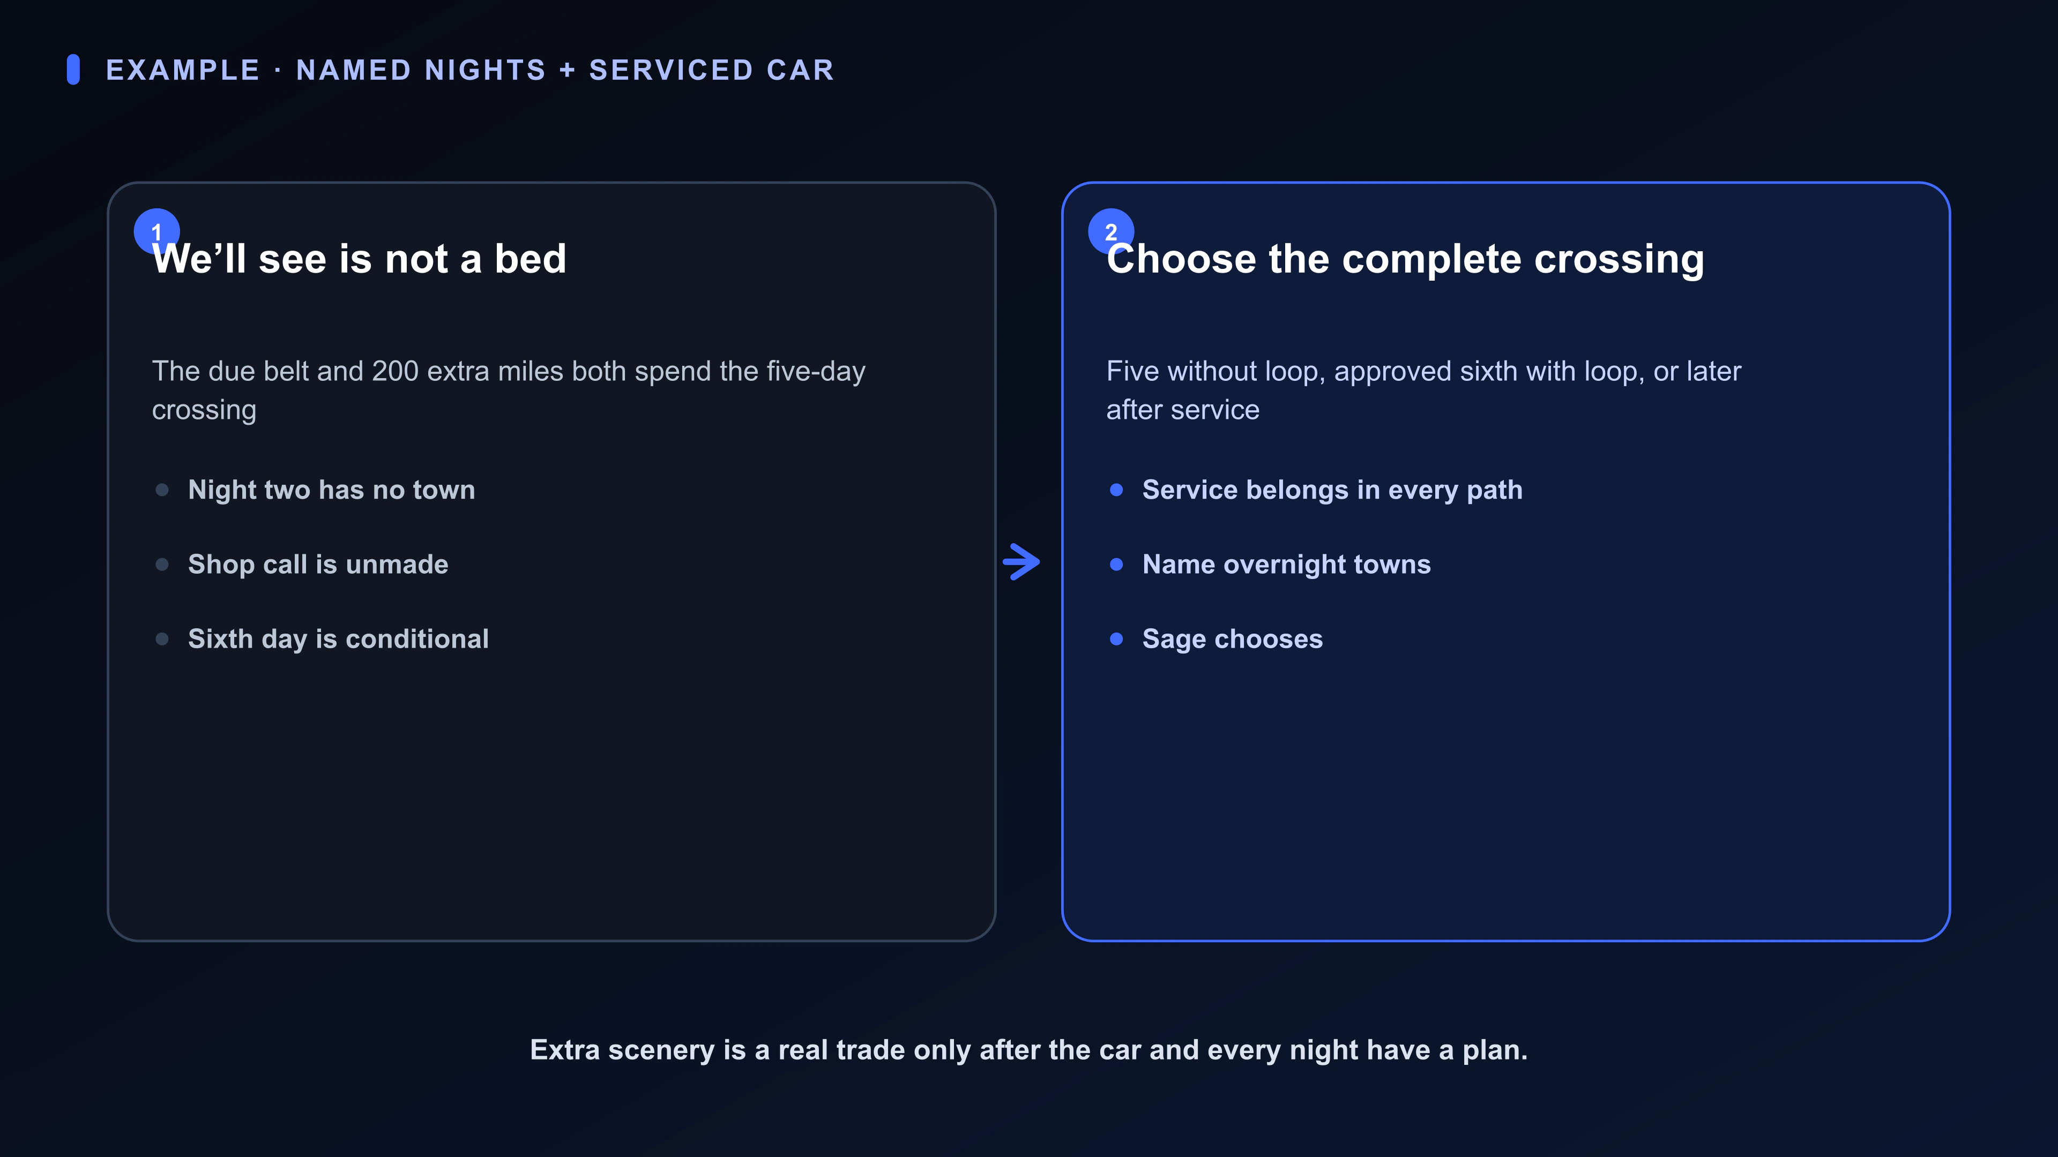This screenshot has width=2058, height=1157.
Task: Click the Night two has no town item
Action: 332,490
